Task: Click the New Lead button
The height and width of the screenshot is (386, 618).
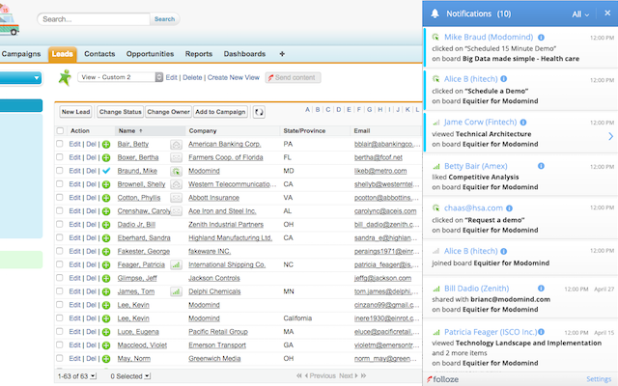Action: pyautogui.click(x=76, y=112)
